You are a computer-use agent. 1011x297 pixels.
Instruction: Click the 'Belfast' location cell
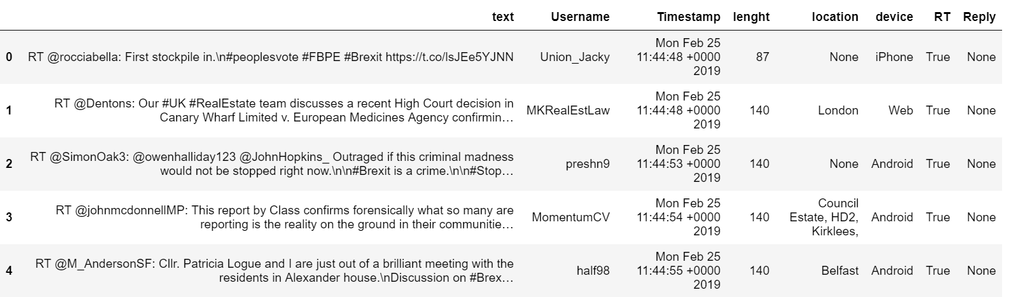coord(840,271)
